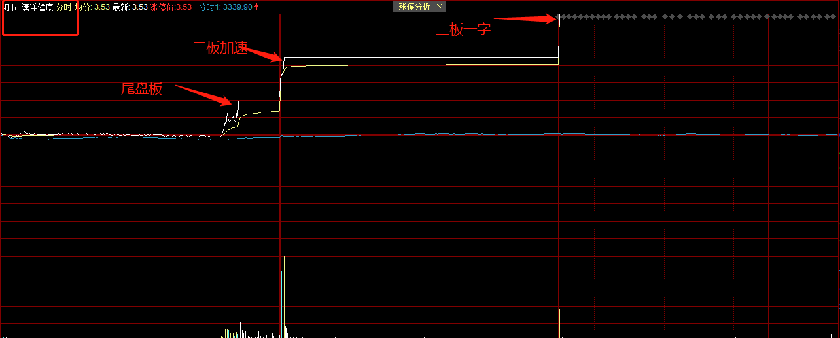Click the 分时1: 3339.90 index value

tap(225, 7)
